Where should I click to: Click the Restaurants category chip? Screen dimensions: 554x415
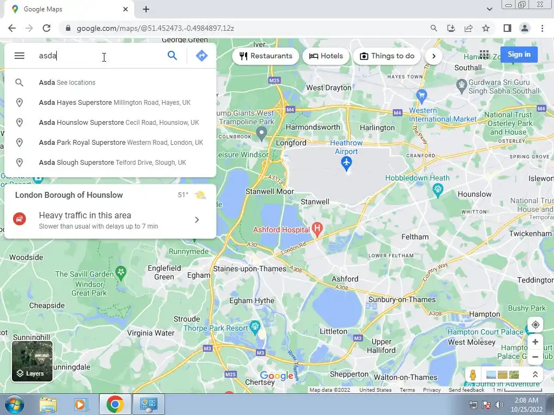tap(266, 56)
